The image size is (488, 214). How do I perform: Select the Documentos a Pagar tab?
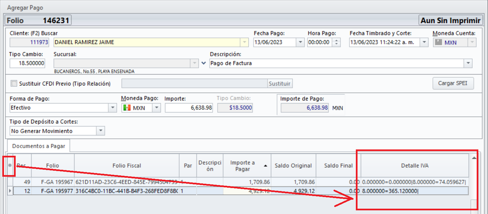coord(39,146)
